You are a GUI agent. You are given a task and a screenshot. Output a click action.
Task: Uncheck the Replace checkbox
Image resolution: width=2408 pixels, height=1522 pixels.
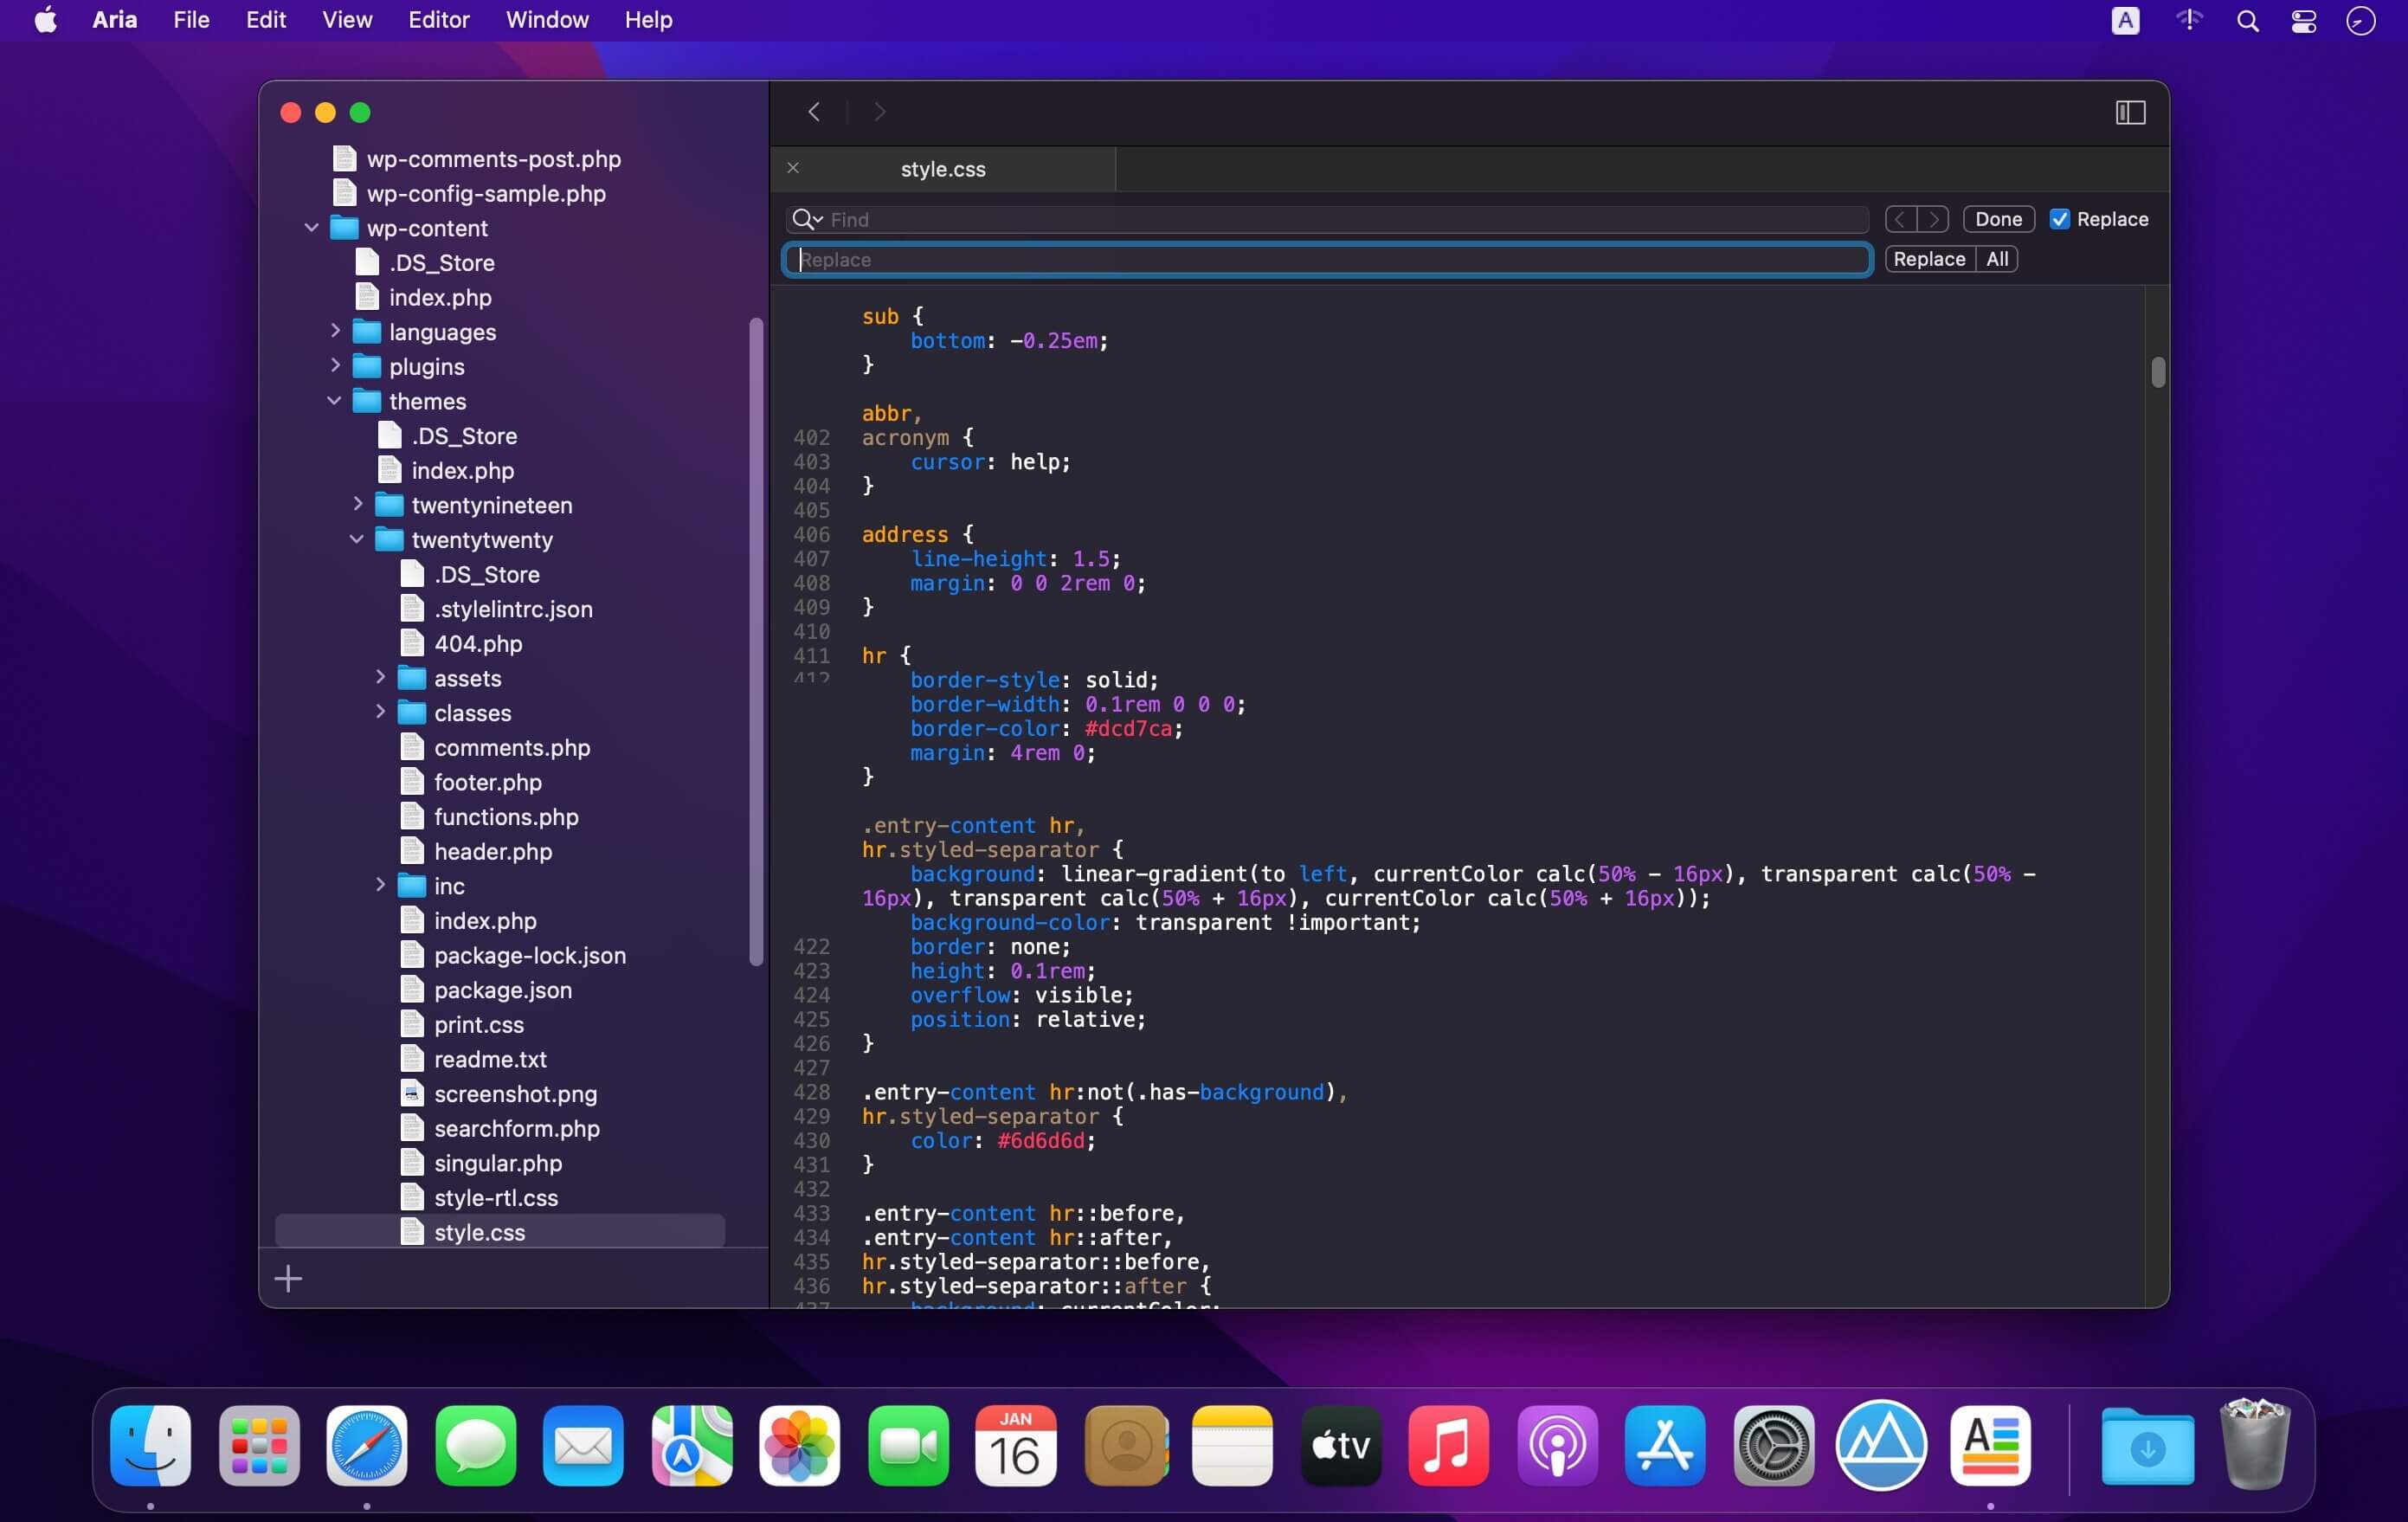(x=2059, y=219)
